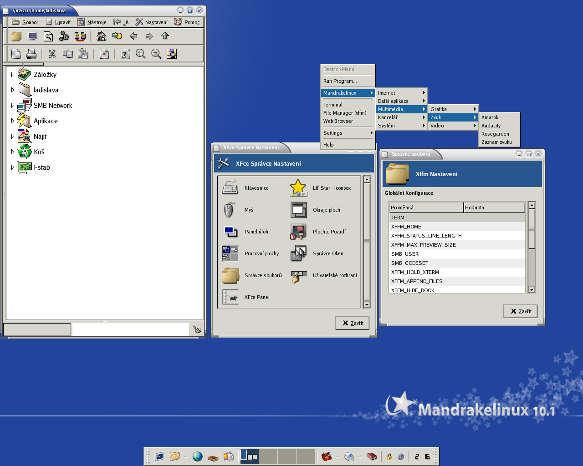This screenshot has height=466, width=583.
Task: Click the paste clipboard icon
Action: point(83,54)
